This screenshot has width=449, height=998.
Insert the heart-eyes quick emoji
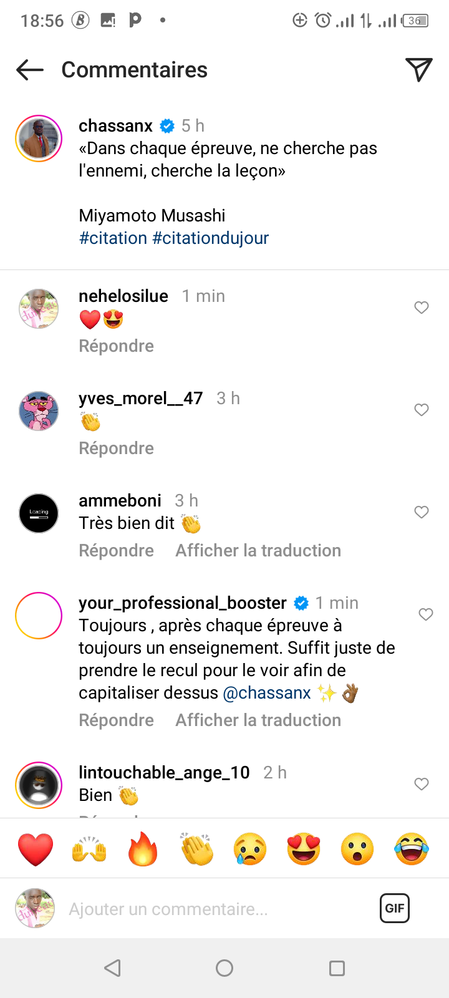pyautogui.click(x=304, y=849)
